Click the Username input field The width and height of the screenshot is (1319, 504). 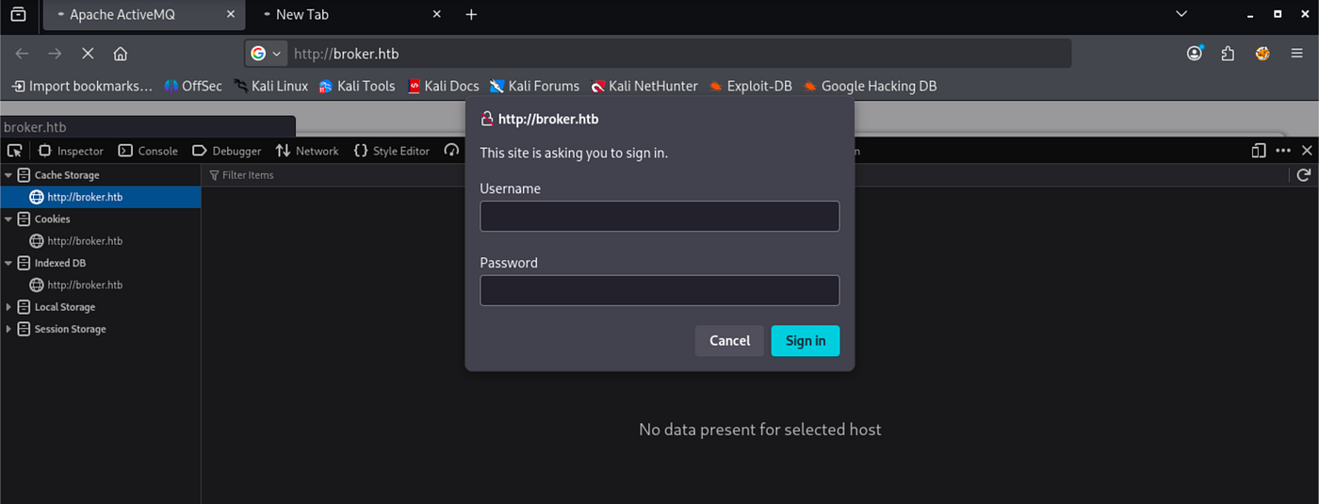point(659,216)
